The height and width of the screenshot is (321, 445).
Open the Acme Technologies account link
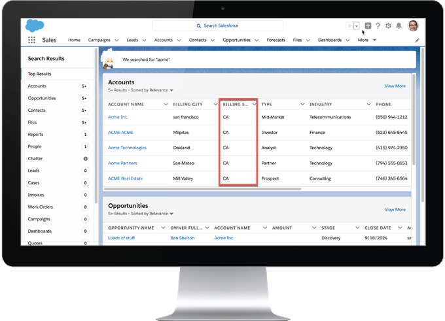[x=127, y=148]
